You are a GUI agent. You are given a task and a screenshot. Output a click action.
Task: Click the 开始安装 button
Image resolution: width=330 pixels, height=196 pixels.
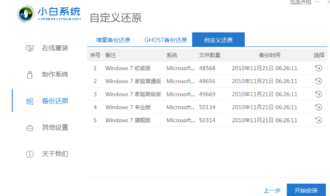pyautogui.click(x=306, y=190)
